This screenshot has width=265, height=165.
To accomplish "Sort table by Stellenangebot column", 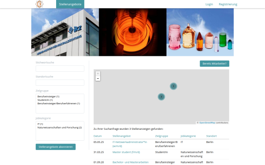I will [121, 136].
